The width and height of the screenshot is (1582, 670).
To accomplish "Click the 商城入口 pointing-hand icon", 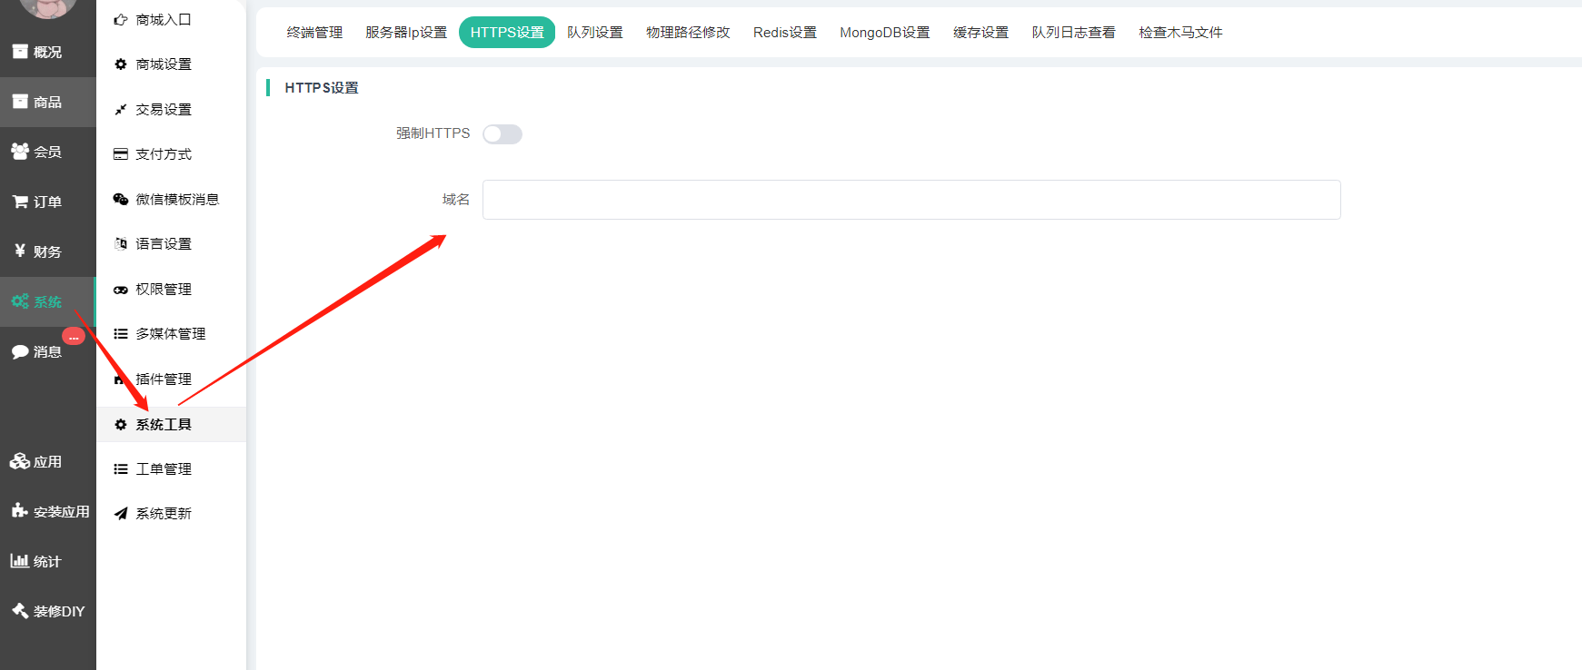I will click(x=120, y=19).
